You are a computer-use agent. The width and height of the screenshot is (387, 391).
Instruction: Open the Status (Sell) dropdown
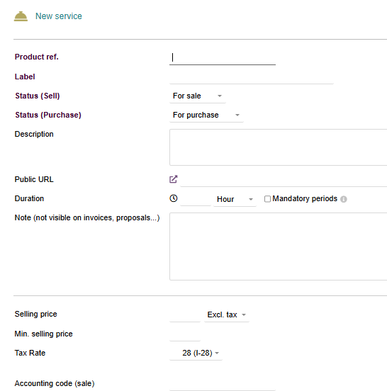[198, 96]
